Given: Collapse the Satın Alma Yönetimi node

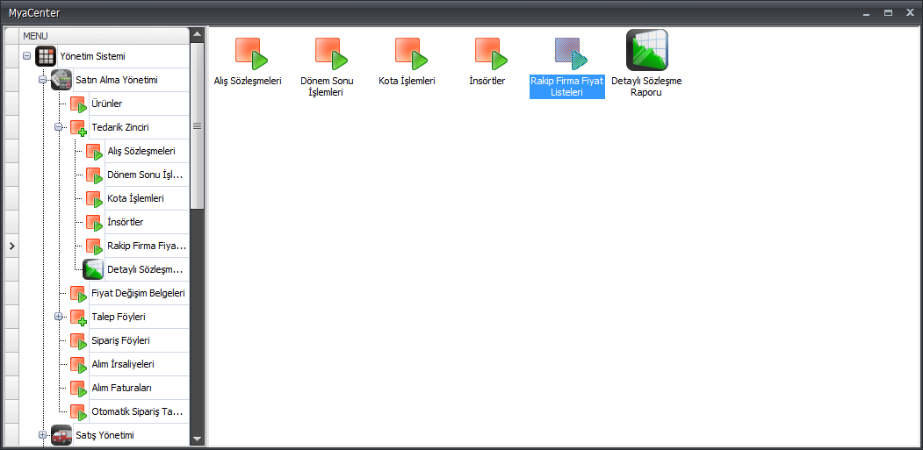Looking at the screenshot, I should [x=42, y=80].
